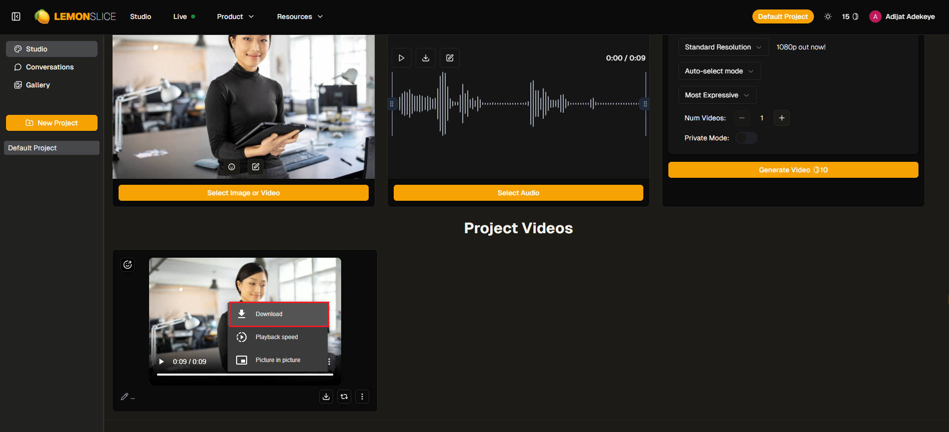Edit the audio clip icon
949x432 pixels.
[449, 58]
